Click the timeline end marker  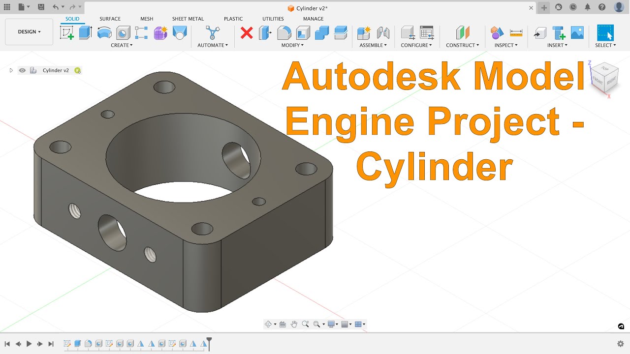point(209,343)
